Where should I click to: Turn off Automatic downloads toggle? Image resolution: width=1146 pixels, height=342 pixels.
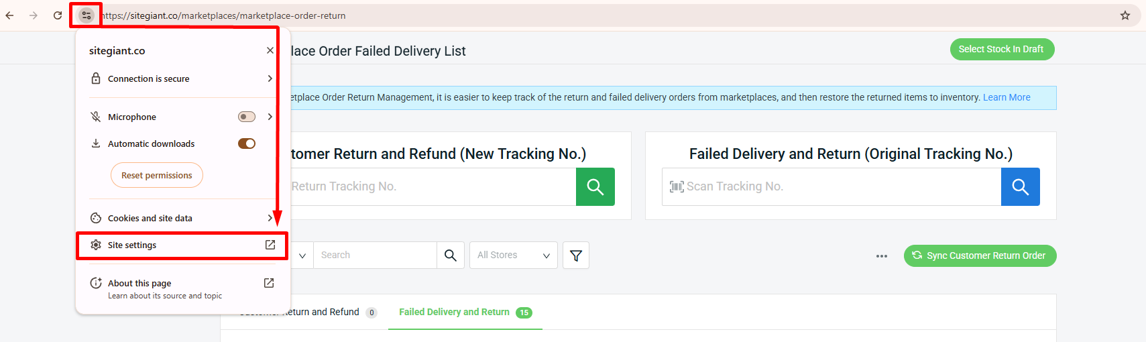[x=247, y=144]
